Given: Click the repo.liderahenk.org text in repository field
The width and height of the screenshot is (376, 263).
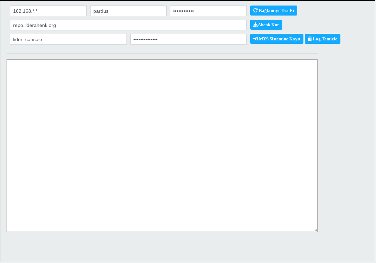Looking at the screenshot, I should [x=35, y=25].
